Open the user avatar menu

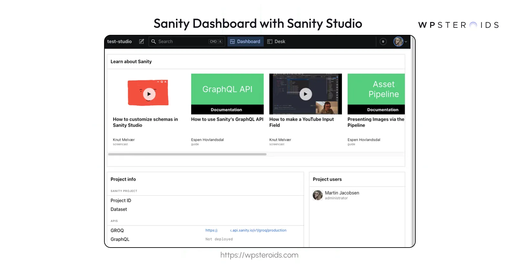[398, 42]
